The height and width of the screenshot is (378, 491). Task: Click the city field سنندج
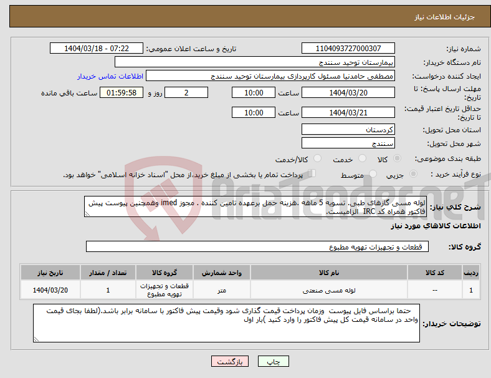click(x=348, y=143)
